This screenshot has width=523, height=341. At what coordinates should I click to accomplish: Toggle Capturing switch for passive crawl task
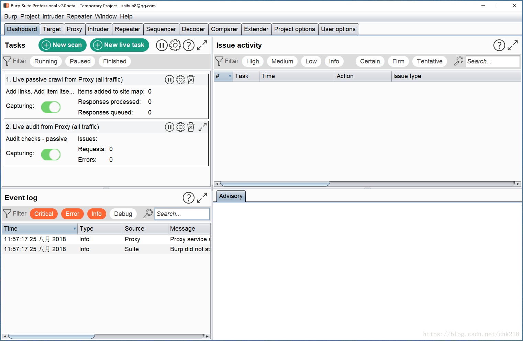51,107
